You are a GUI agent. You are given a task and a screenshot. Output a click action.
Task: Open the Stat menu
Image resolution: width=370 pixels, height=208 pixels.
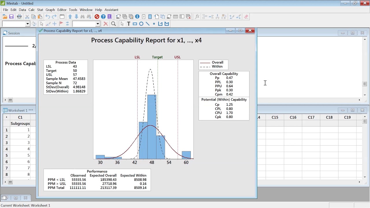(x=40, y=10)
